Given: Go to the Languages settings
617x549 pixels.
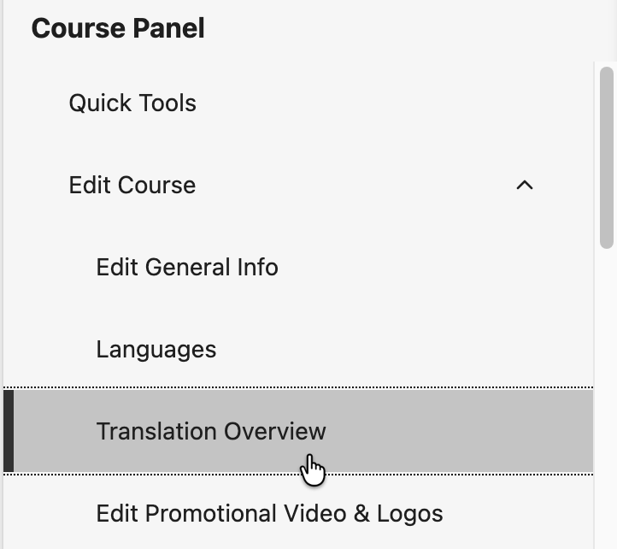Looking at the screenshot, I should click(x=298, y=349).
